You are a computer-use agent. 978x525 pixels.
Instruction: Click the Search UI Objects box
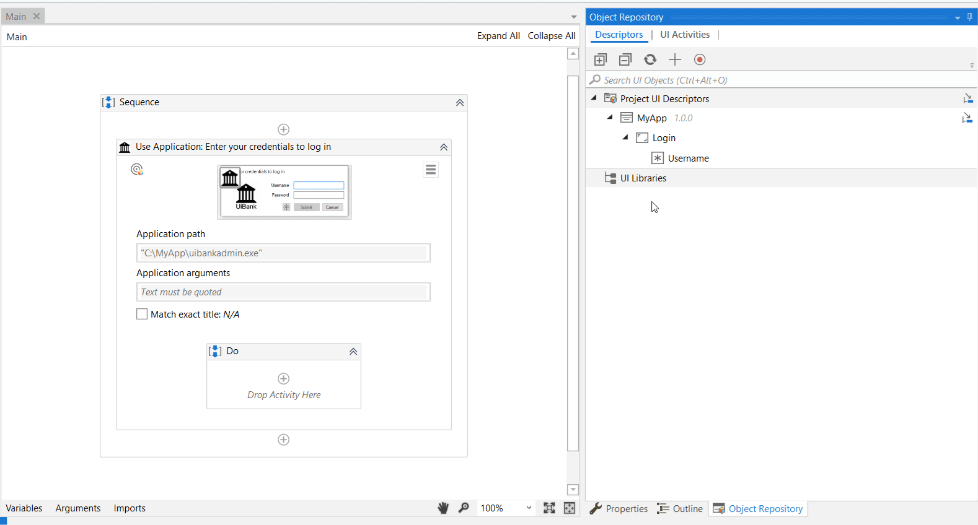tap(781, 80)
